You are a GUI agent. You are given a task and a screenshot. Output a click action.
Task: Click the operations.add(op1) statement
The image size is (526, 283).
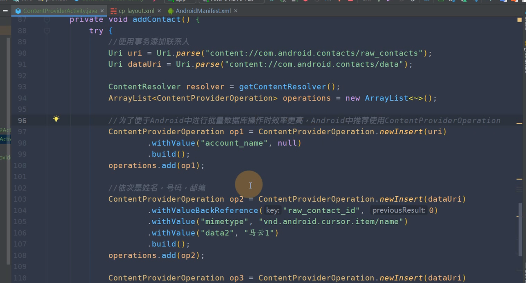157,166
